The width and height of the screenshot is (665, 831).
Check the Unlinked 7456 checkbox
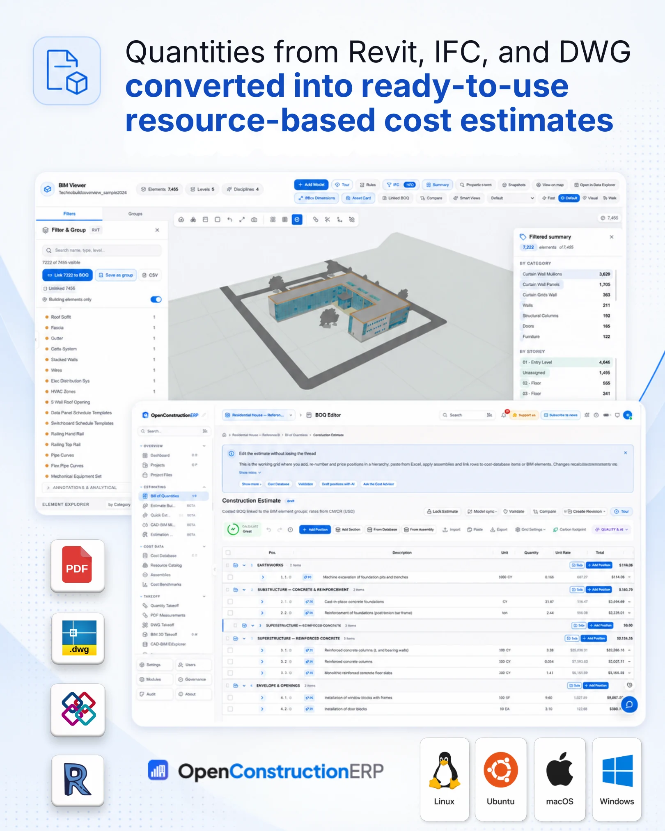(x=45, y=288)
